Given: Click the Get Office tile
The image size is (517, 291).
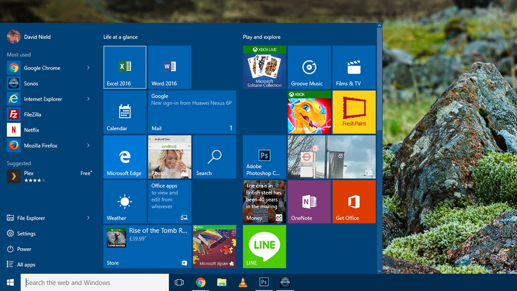Looking at the screenshot, I should point(354,202).
